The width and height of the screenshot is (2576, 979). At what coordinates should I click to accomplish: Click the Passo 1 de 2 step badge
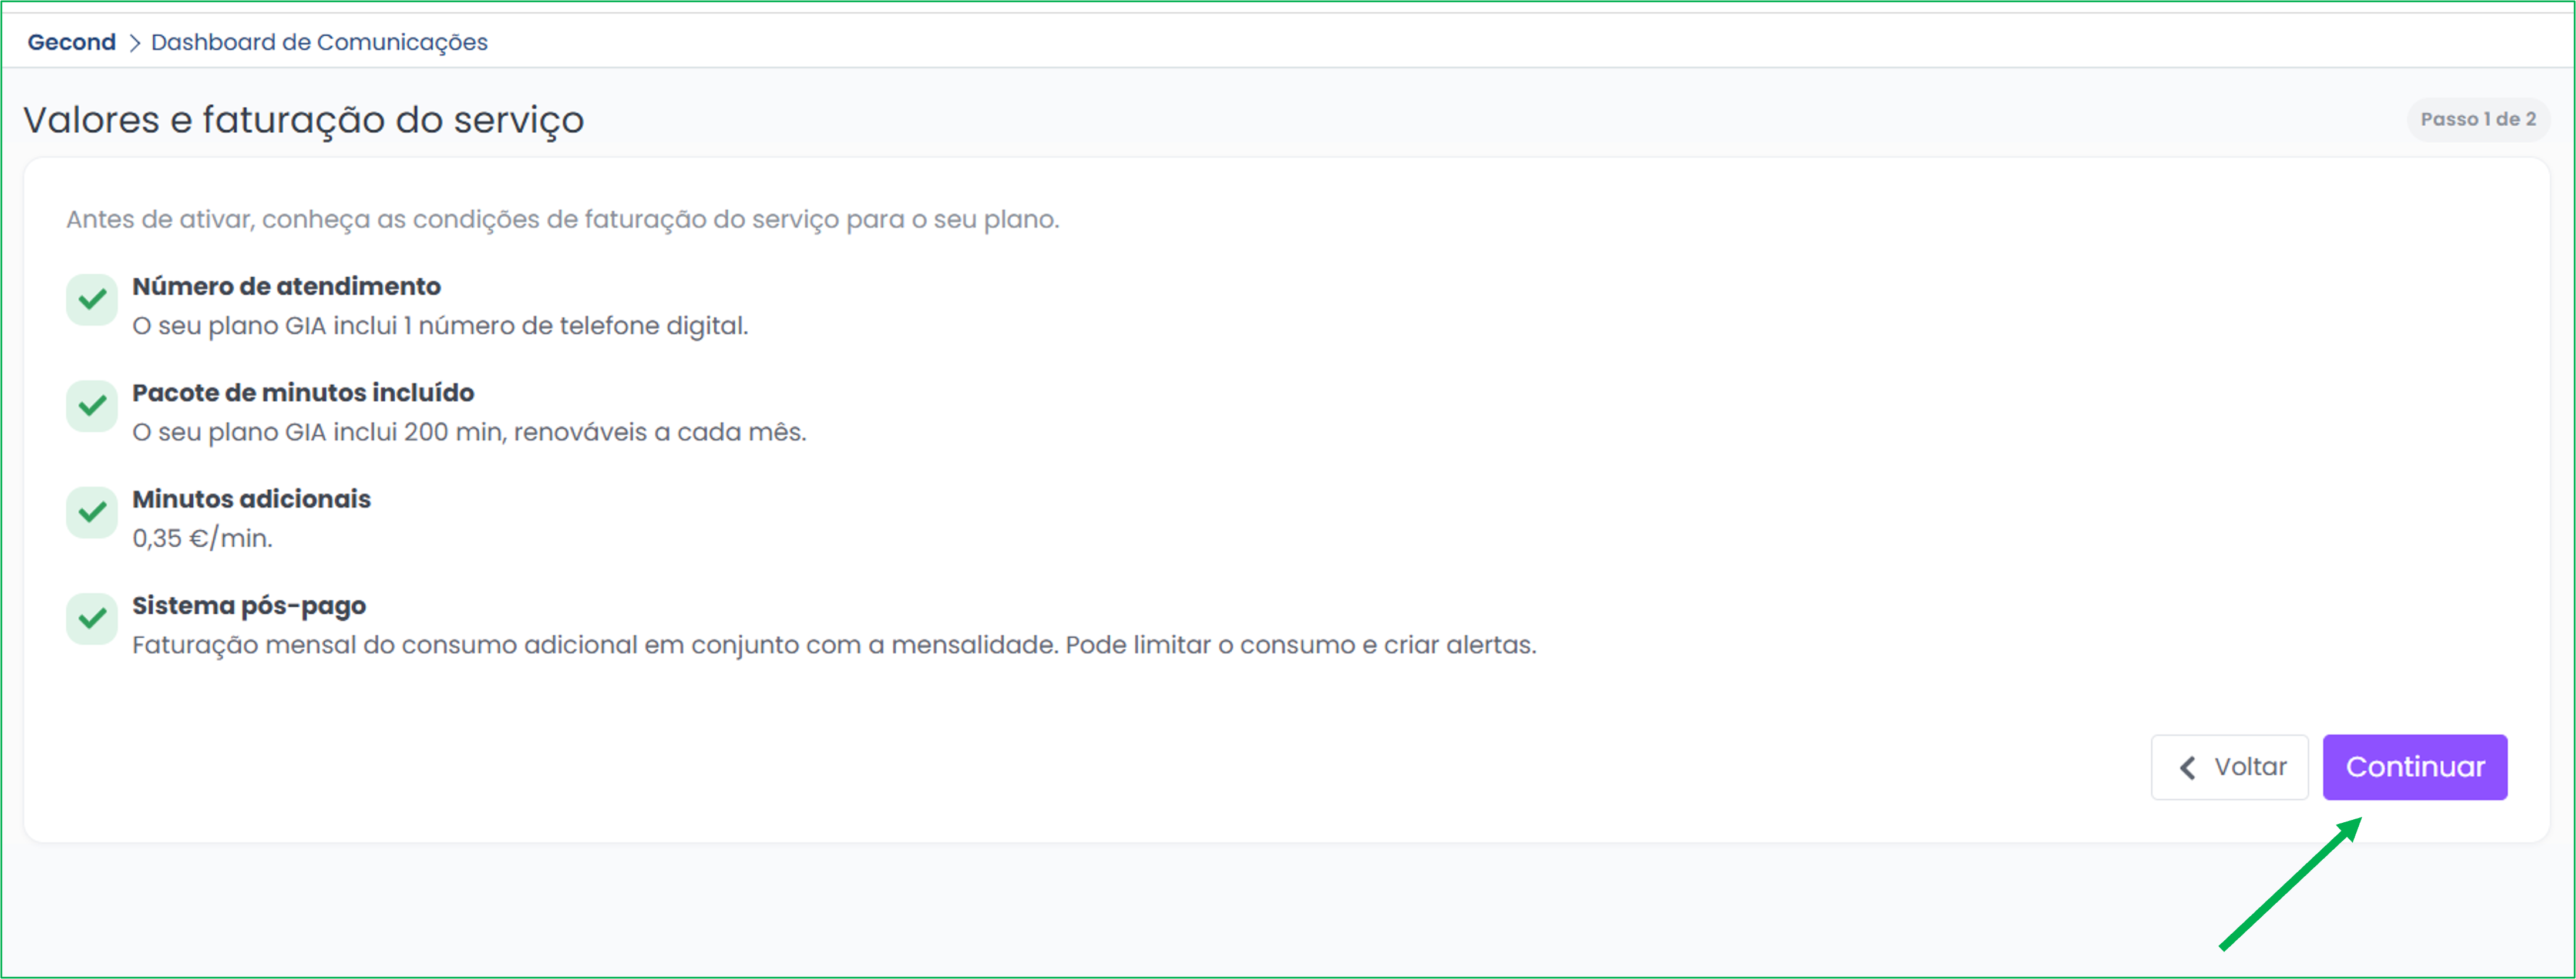(2477, 119)
